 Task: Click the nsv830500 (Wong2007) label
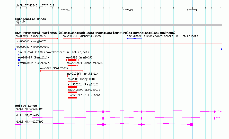tap(31, 41)
